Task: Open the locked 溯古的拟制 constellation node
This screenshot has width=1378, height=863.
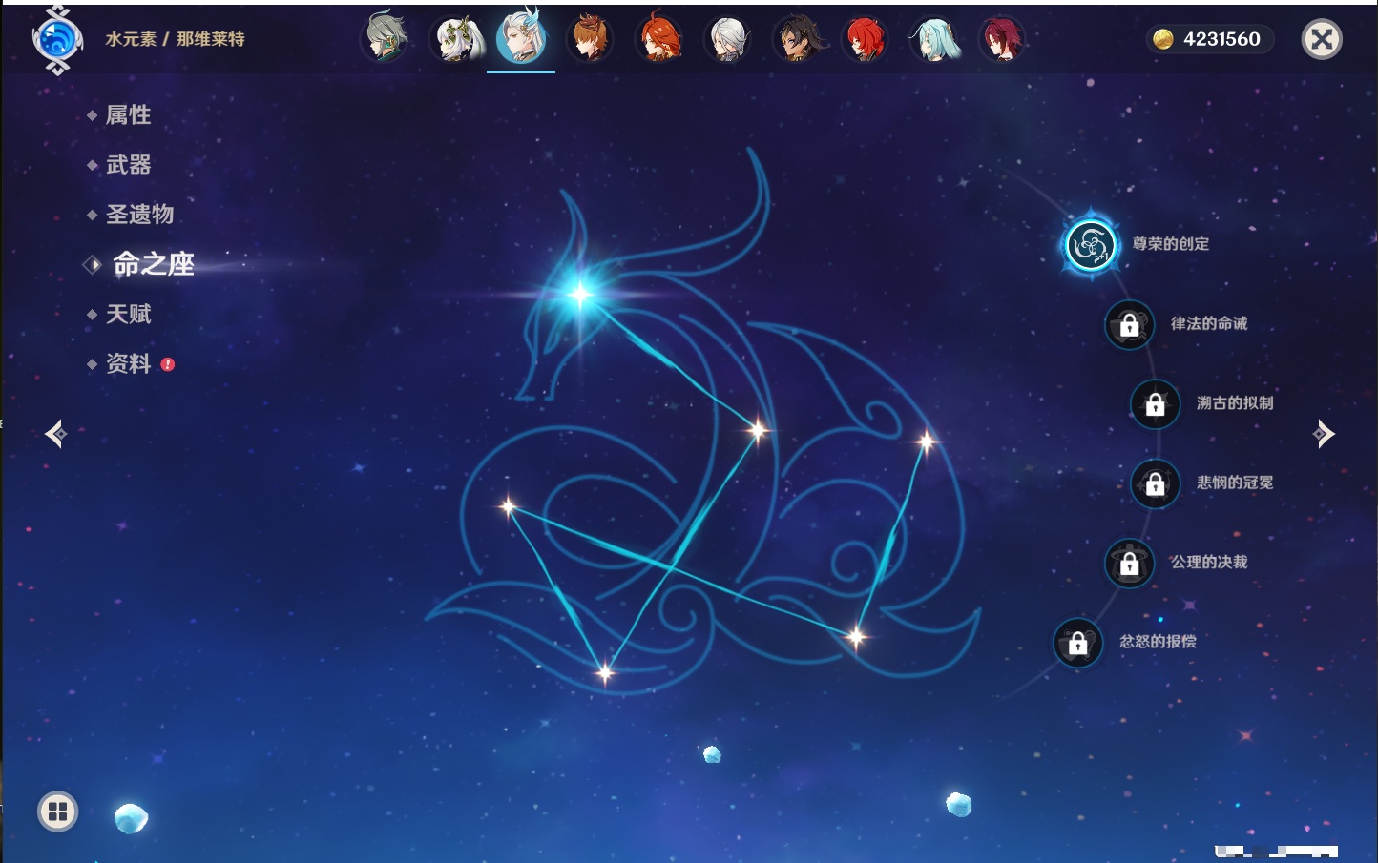Action: pyautogui.click(x=1155, y=403)
